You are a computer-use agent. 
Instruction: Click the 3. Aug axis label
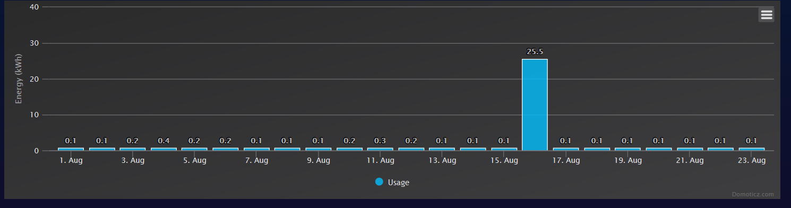tap(133, 160)
